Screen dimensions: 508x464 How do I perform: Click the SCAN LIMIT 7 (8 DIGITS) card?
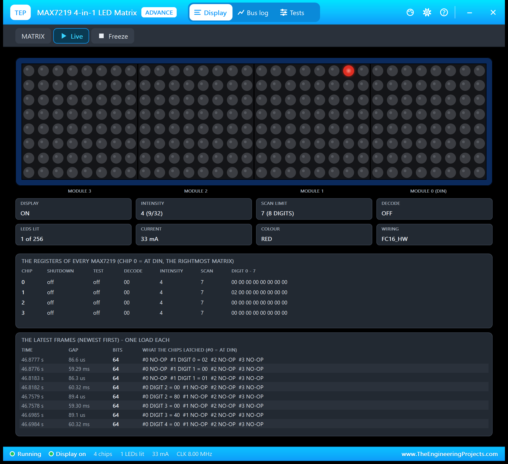click(x=314, y=209)
